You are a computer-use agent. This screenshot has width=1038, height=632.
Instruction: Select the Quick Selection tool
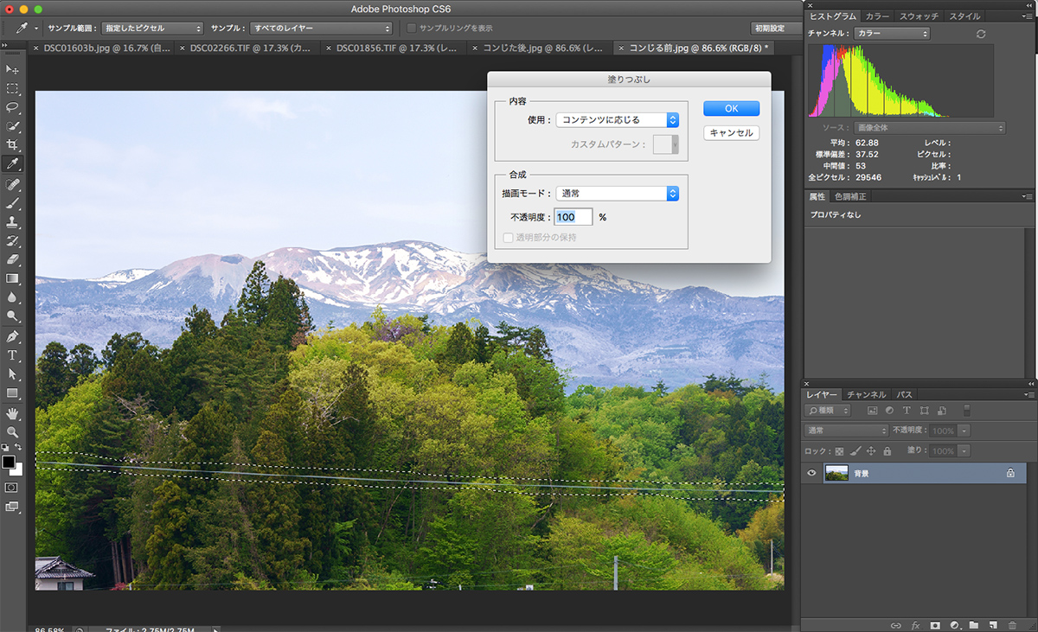(x=12, y=126)
